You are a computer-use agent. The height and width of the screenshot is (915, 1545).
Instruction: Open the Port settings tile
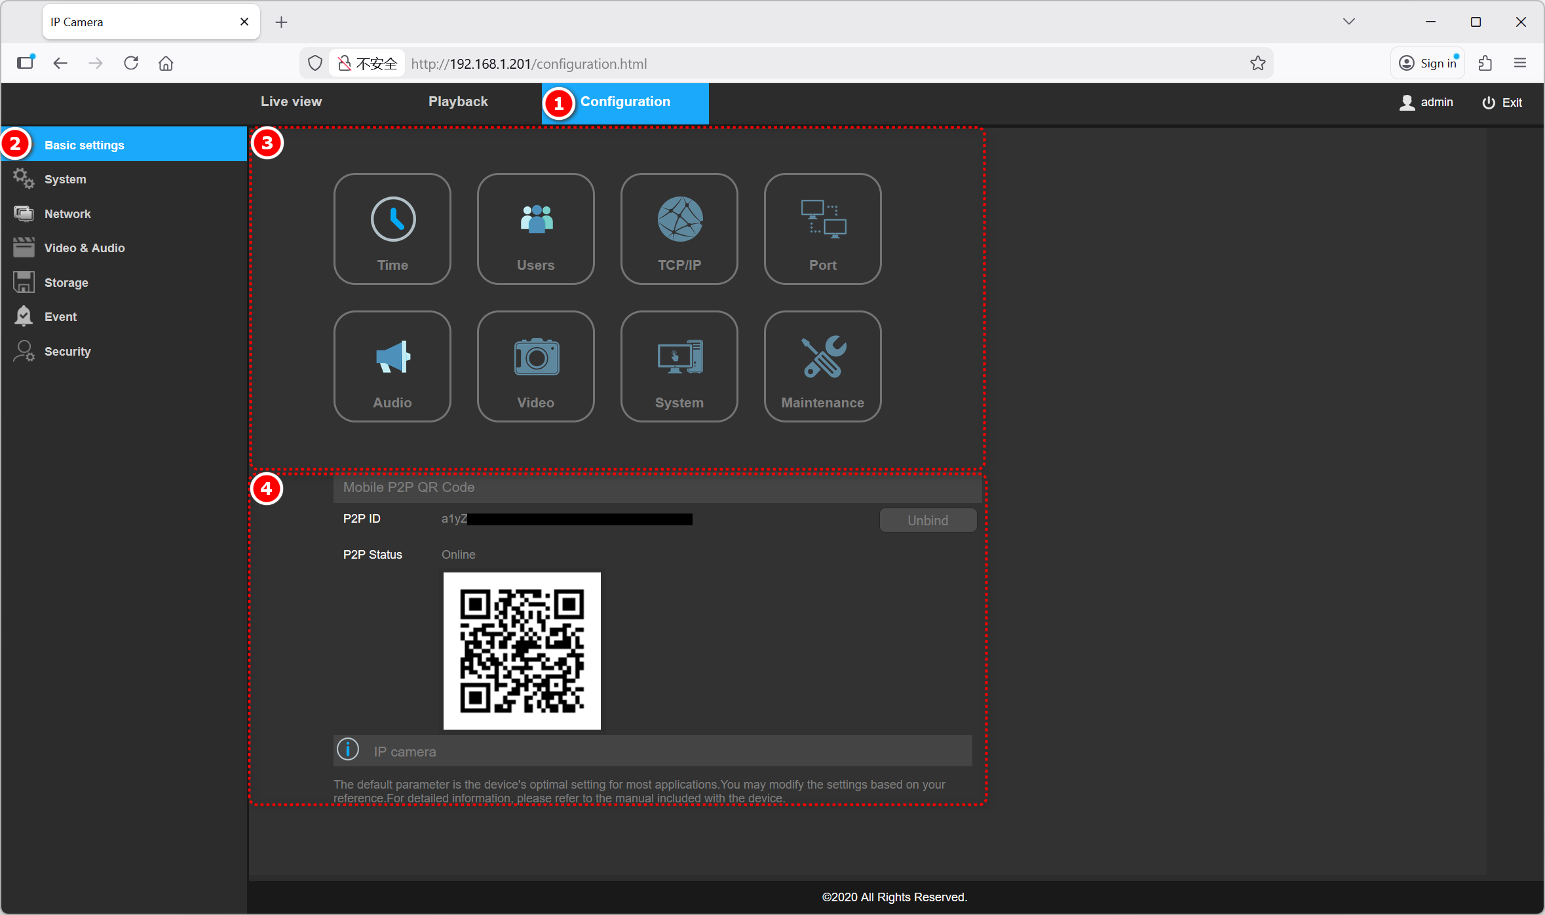[x=822, y=229]
